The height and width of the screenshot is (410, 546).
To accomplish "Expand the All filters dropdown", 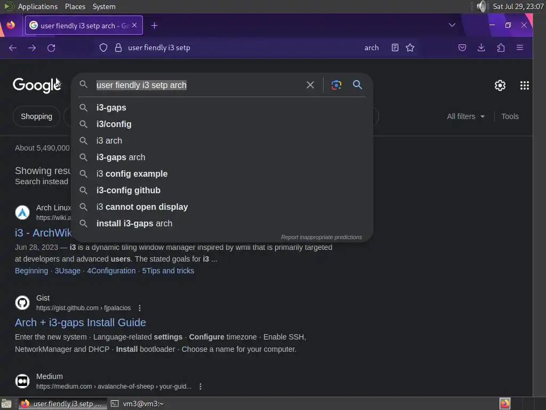I will click(x=465, y=116).
